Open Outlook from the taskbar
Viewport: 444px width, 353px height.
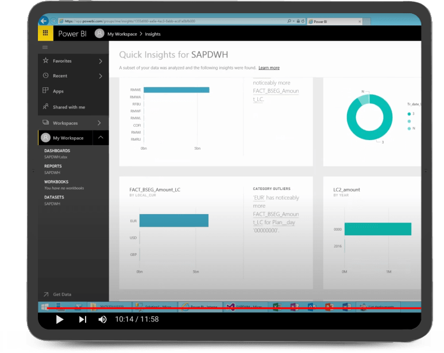312,307
